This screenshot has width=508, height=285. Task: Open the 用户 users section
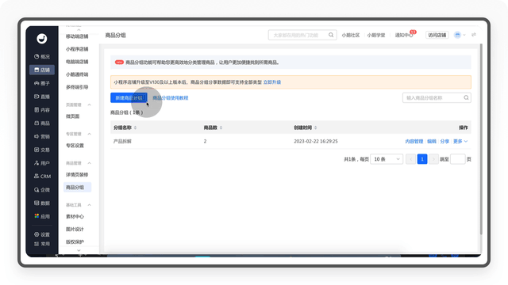42,163
